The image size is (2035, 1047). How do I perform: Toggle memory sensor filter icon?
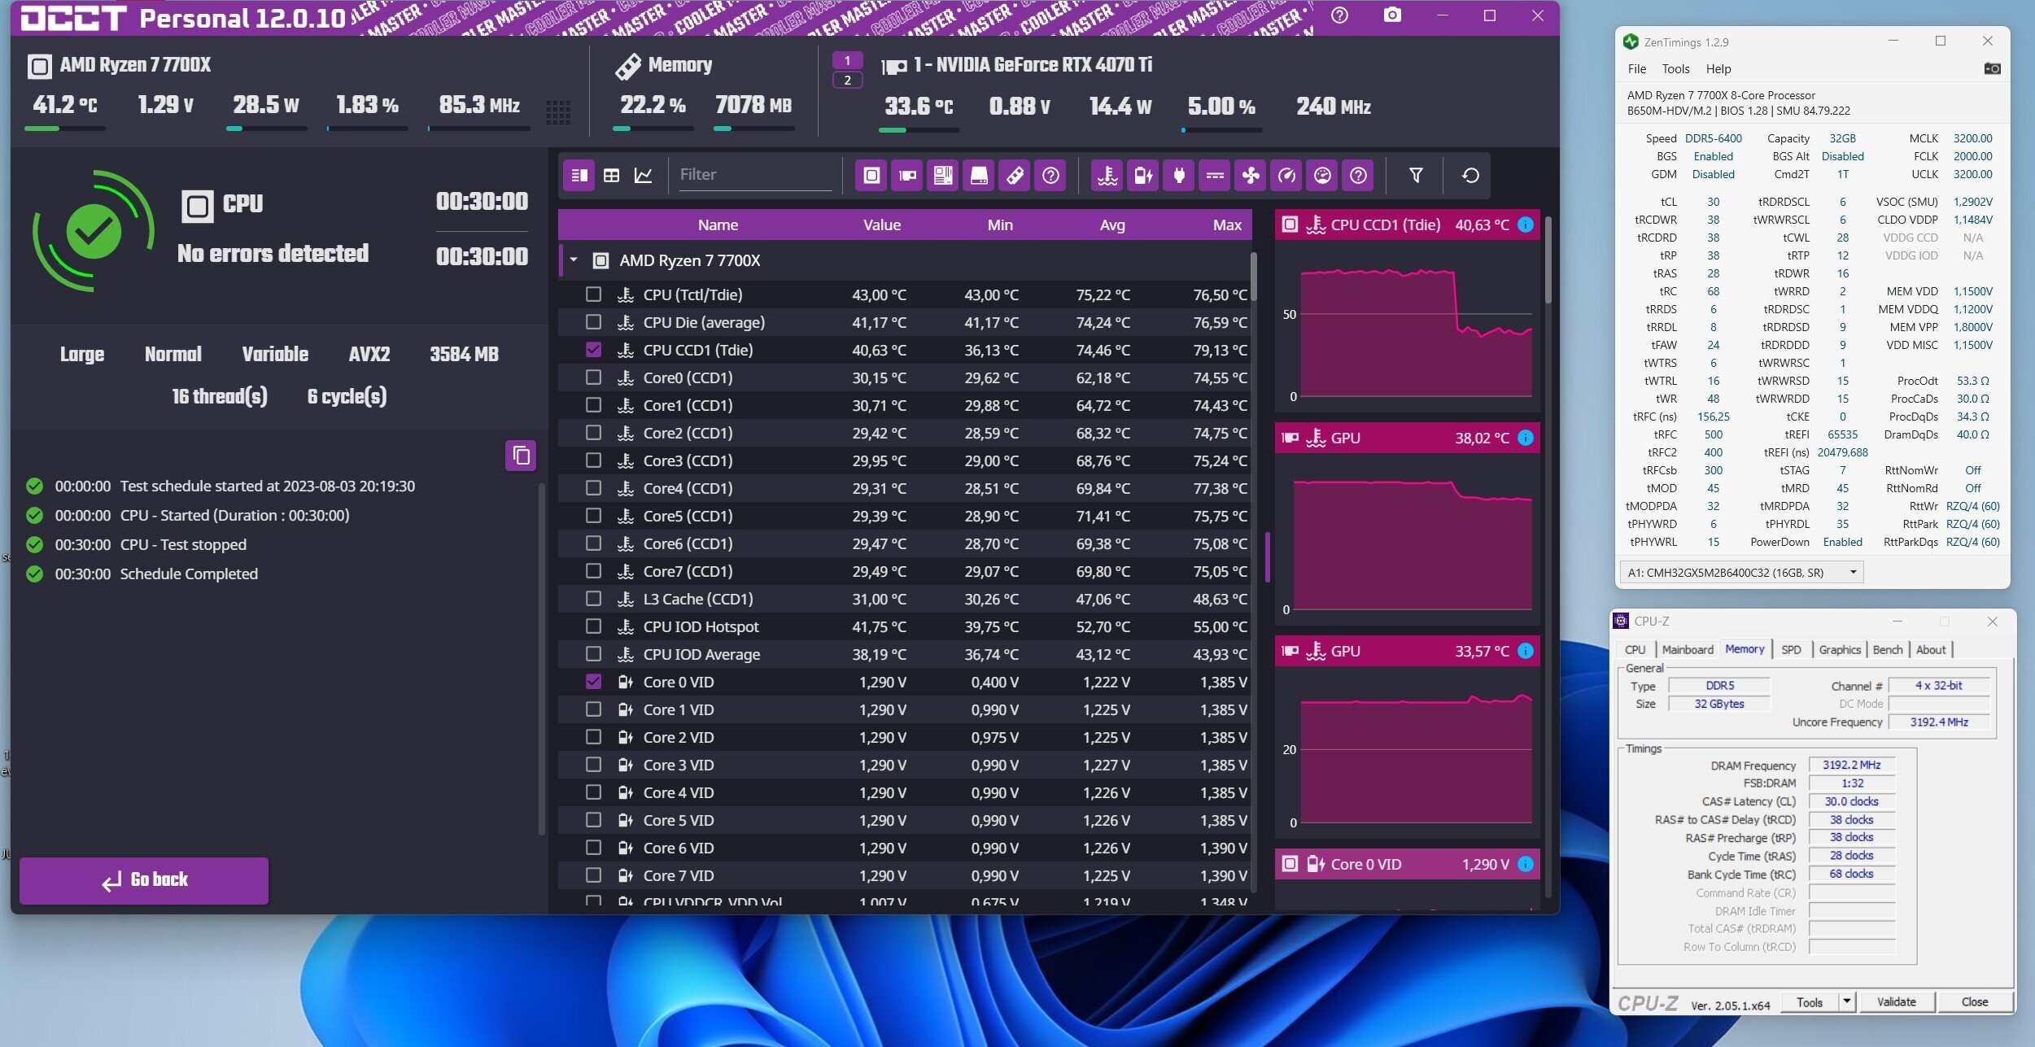(x=1015, y=175)
